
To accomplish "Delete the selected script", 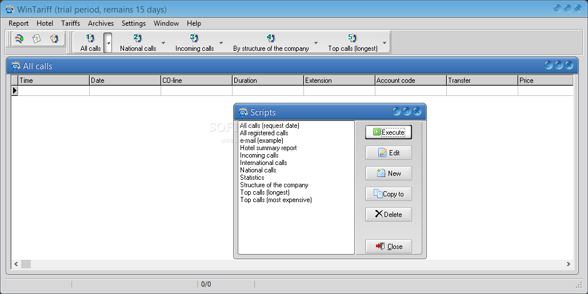I will pyautogui.click(x=389, y=215).
